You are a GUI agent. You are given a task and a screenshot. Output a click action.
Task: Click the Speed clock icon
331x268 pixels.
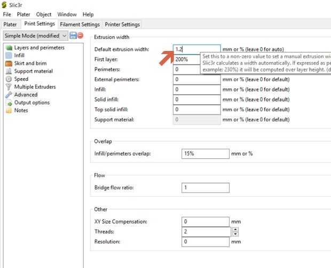pyautogui.click(x=9, y=79)
